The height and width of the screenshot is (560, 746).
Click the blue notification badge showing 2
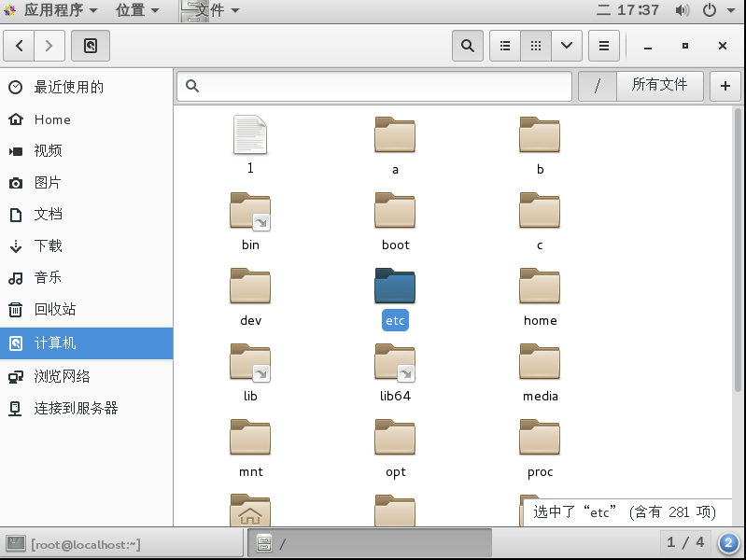click(x=728, y=543)
